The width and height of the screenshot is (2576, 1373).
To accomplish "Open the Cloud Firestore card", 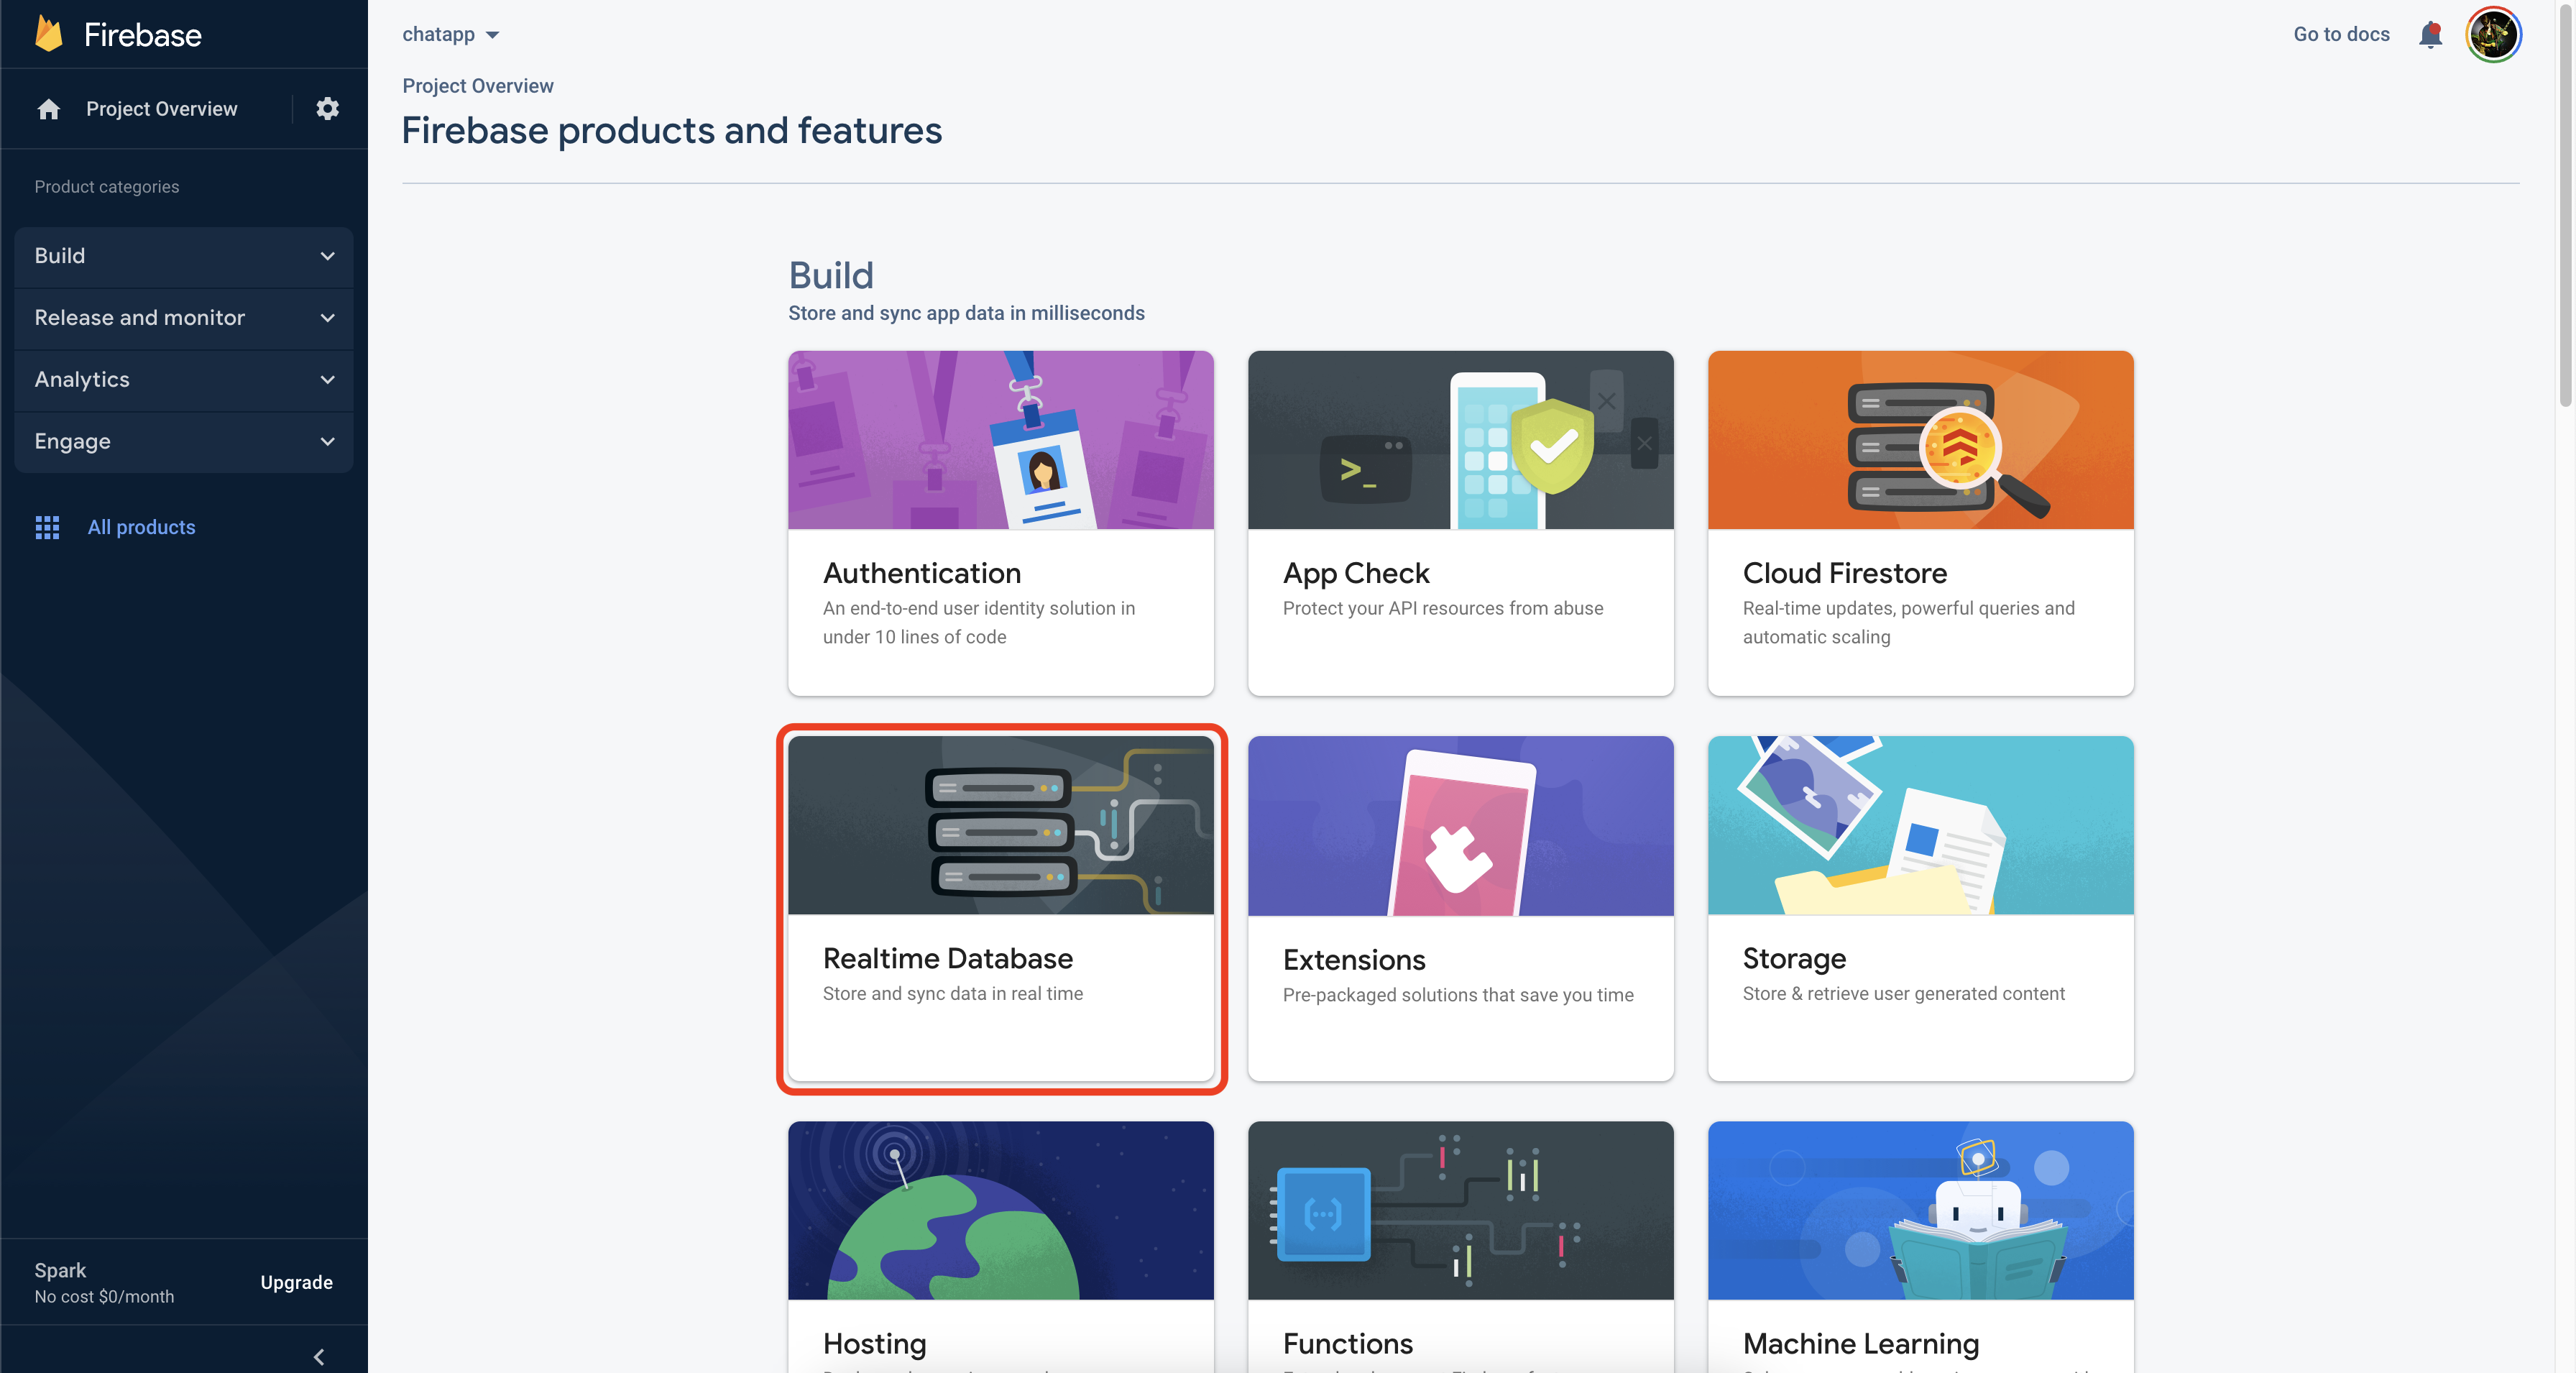I will click(1919, 523).
